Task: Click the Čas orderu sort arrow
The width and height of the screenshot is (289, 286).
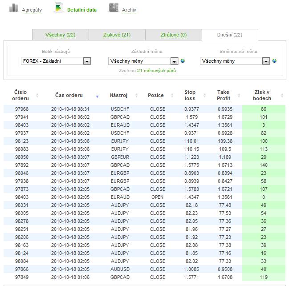Action: tap(98, 97)
